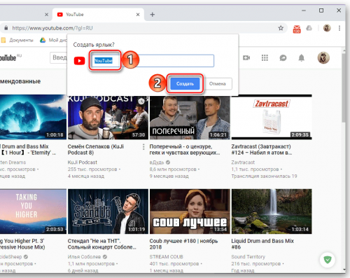The width and height of the screenshot is (350, 278).
Task: Open the Zavtracast channel name link
Action: coord(243,162)
